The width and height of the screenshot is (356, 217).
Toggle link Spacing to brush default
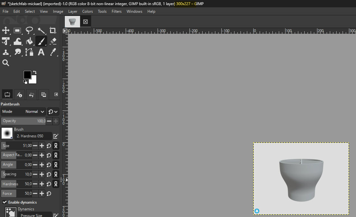pos(56,174)
